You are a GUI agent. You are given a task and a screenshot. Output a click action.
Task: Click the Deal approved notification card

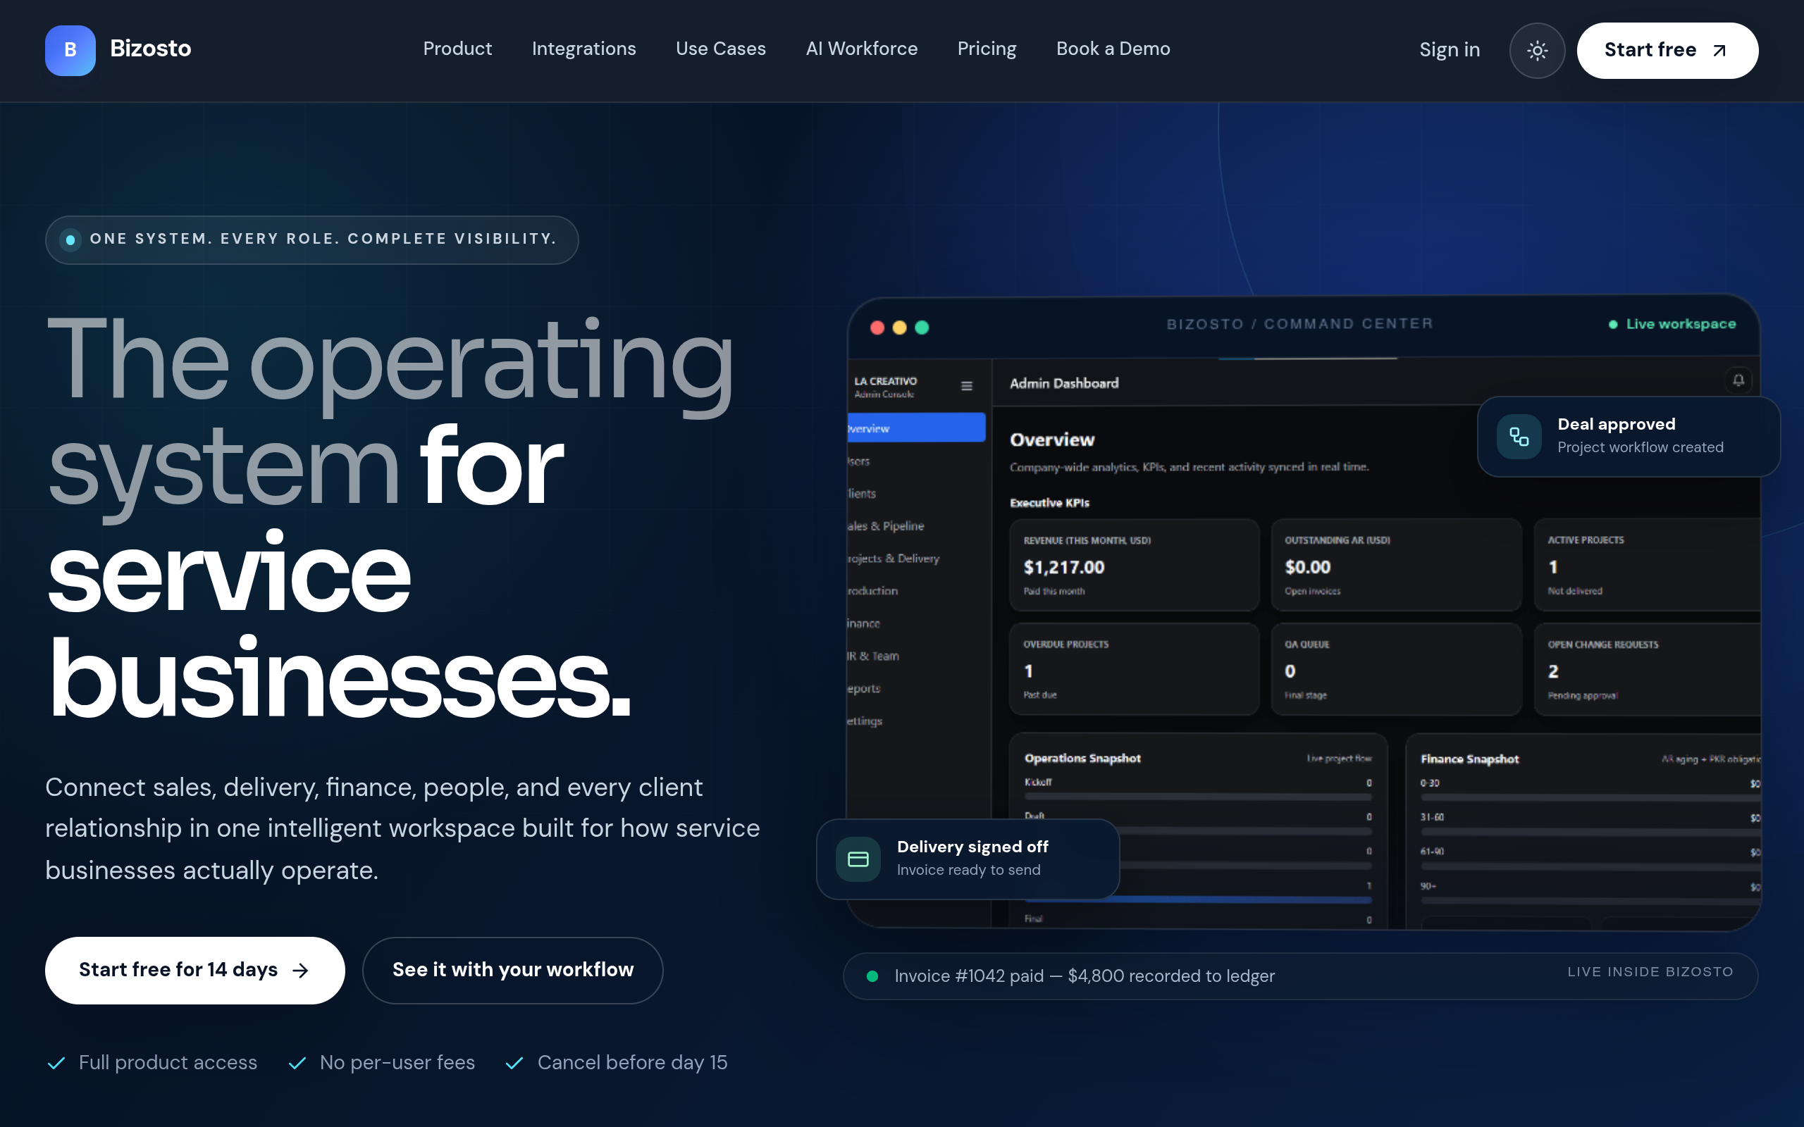[x=1629, y=437]
